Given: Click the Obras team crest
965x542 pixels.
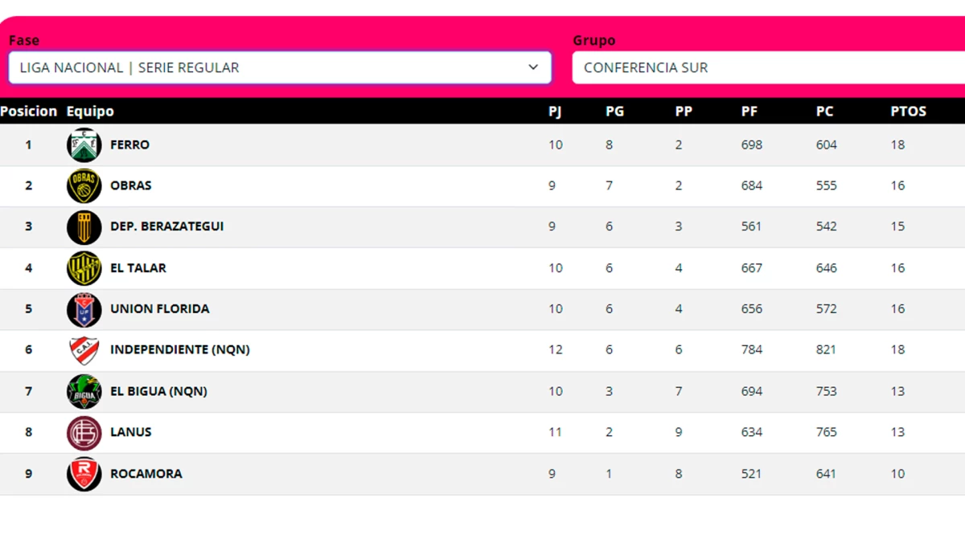Looking at the screenshot, I should tap(84, 186).
